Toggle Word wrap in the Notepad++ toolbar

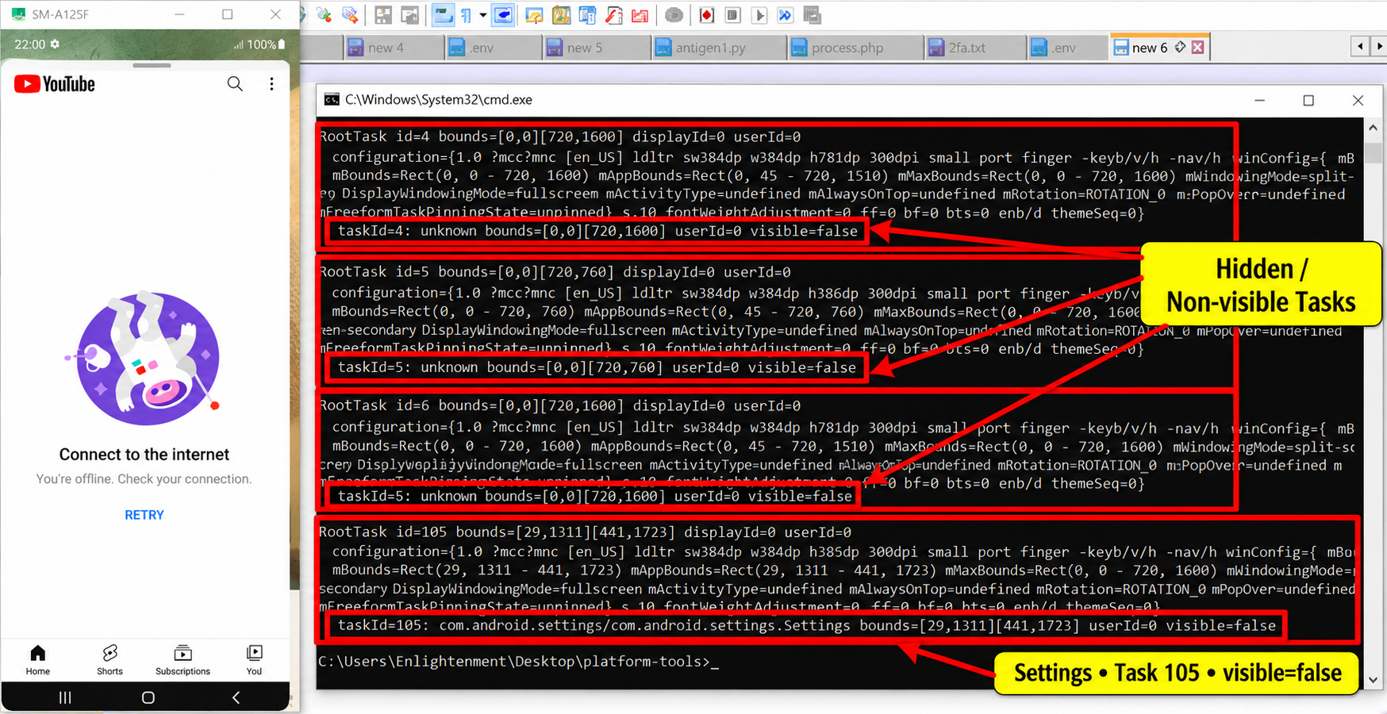(x=442, y=15)
